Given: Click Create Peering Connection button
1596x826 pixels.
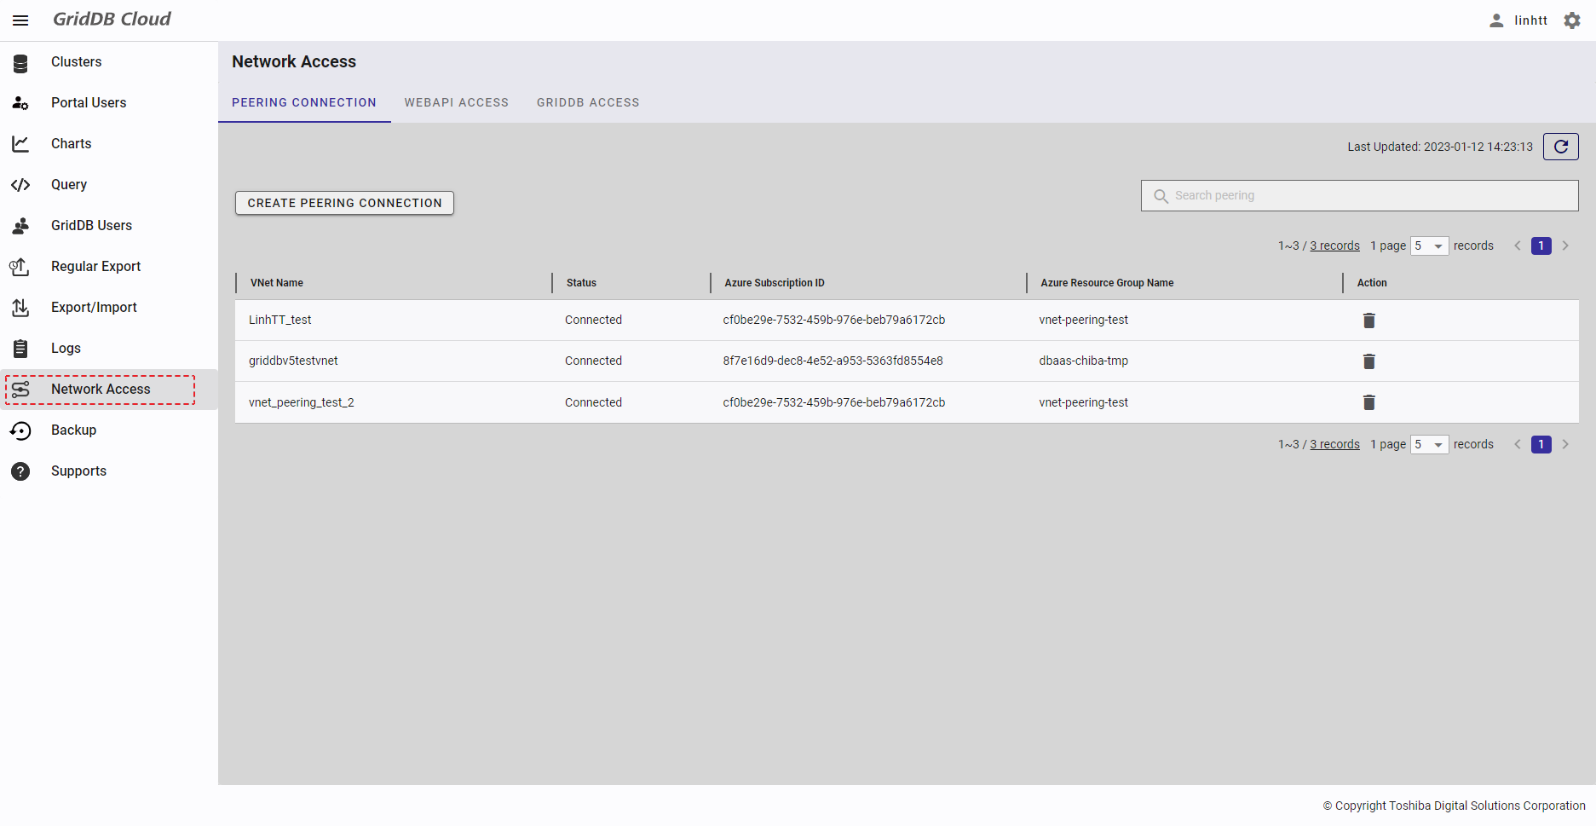Looking at the screenshot, I should (344, 203).
